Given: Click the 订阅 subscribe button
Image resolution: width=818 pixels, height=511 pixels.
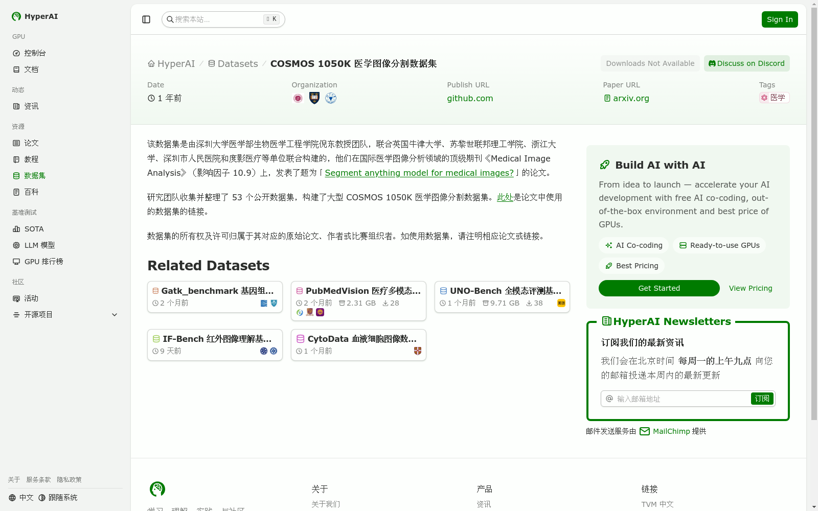Looking at the screenshot, I should tap(762, 399).
